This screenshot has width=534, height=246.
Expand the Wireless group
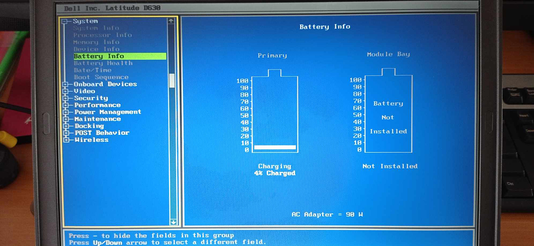tap(65, 140)
